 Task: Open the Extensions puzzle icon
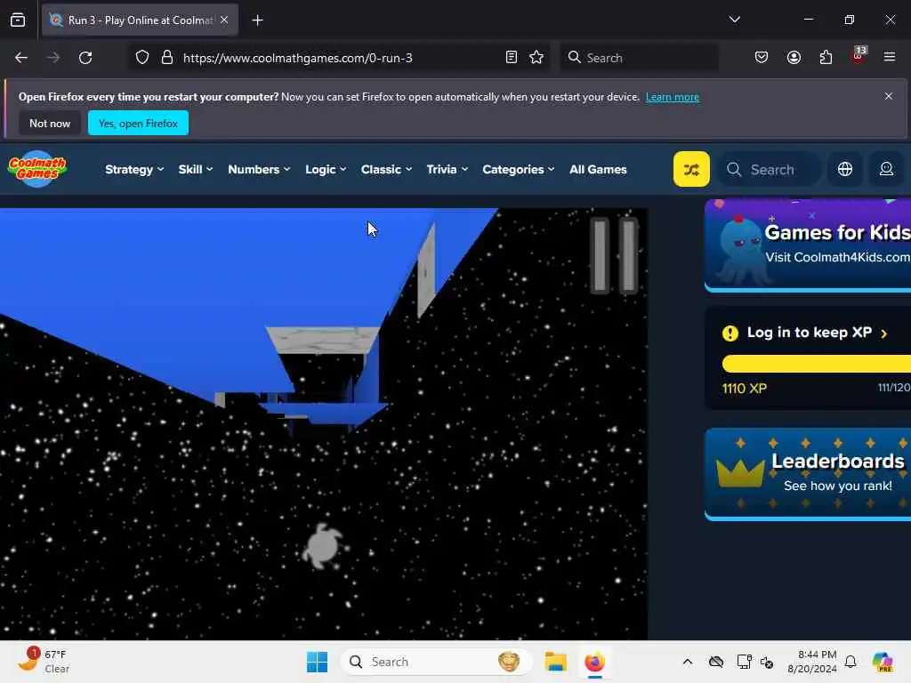(x=826, y=58)
